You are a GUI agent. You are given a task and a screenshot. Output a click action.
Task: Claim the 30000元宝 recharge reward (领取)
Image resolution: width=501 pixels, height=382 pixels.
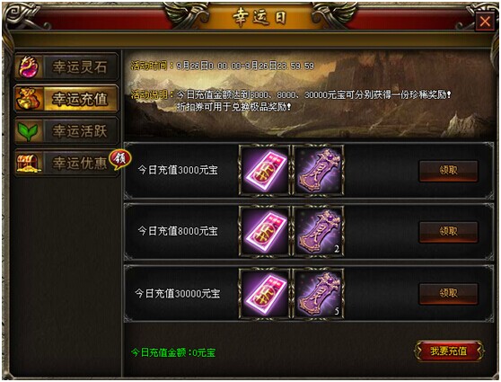(448, 293)
